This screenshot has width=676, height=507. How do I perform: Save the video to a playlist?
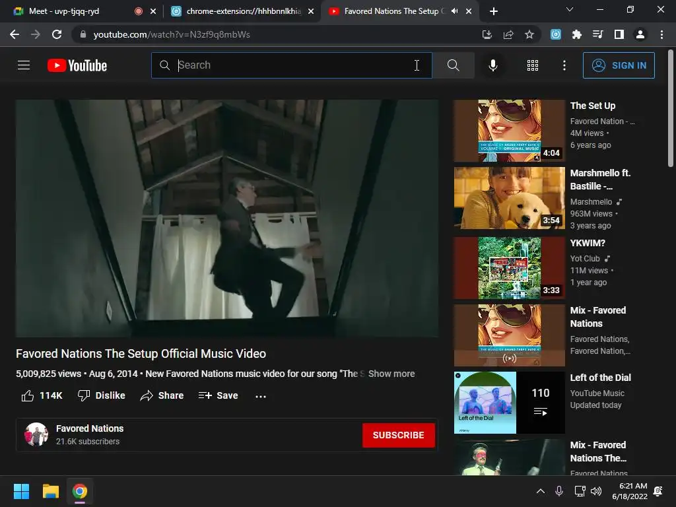(x=218, y=395)
